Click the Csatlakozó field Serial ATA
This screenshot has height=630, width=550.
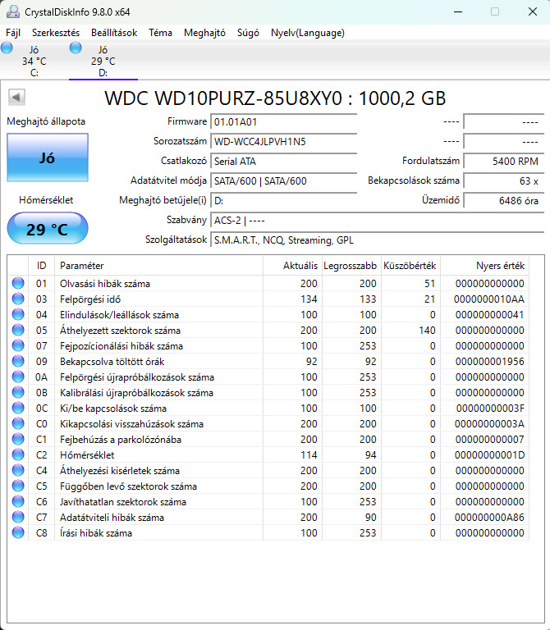click(284, 161)
